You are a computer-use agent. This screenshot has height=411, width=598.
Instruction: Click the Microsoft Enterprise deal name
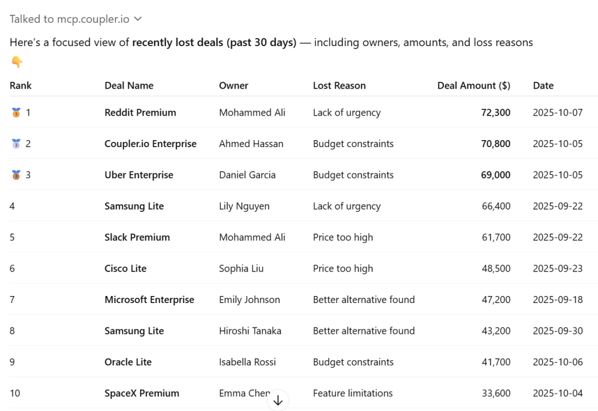coord(149,300)
